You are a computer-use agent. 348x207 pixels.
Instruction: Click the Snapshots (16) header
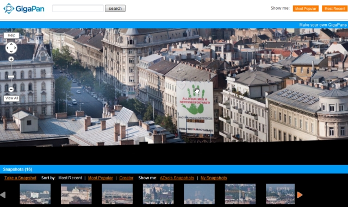(x=18, y=170)
